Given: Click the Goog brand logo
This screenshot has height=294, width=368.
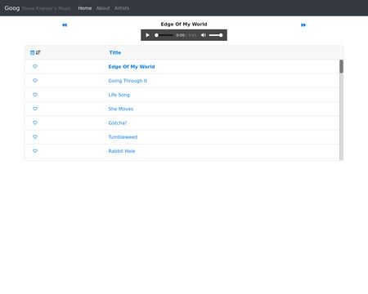Looking at the screenshot, I should (x=12, y=8).
